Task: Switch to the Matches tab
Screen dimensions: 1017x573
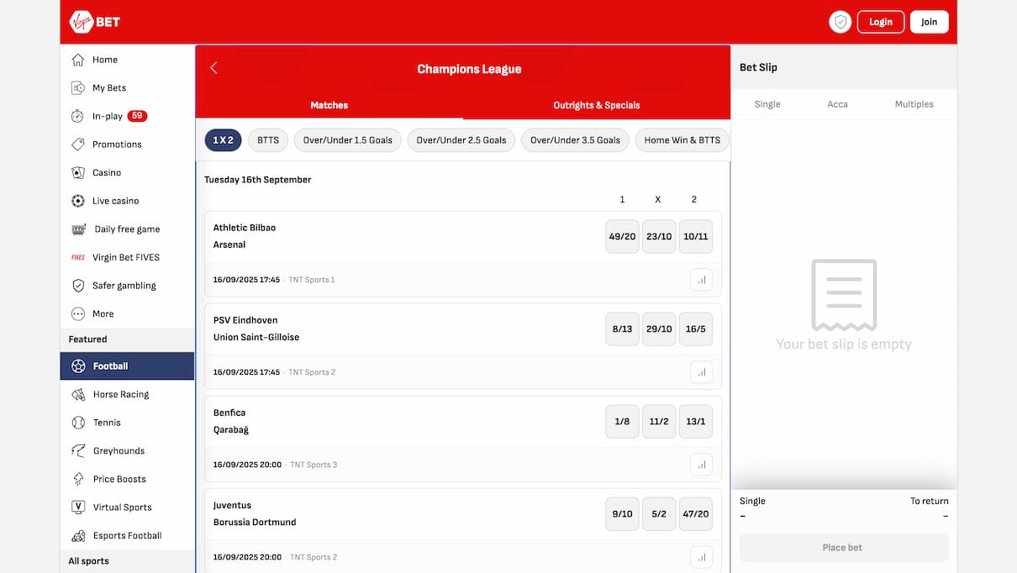Action: 329,105
